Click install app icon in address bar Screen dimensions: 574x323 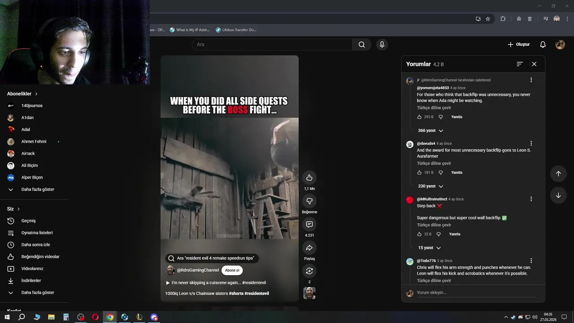coord(478,19)
